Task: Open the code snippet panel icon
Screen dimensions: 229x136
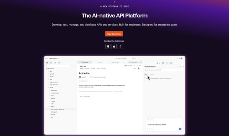Action: tap(167, 63)
